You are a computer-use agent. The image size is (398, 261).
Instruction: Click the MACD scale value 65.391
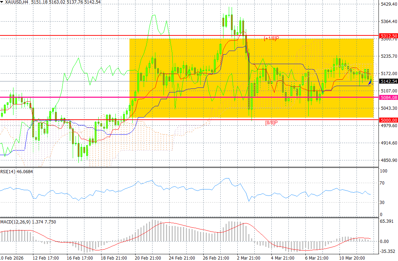[x=387, y=221]
